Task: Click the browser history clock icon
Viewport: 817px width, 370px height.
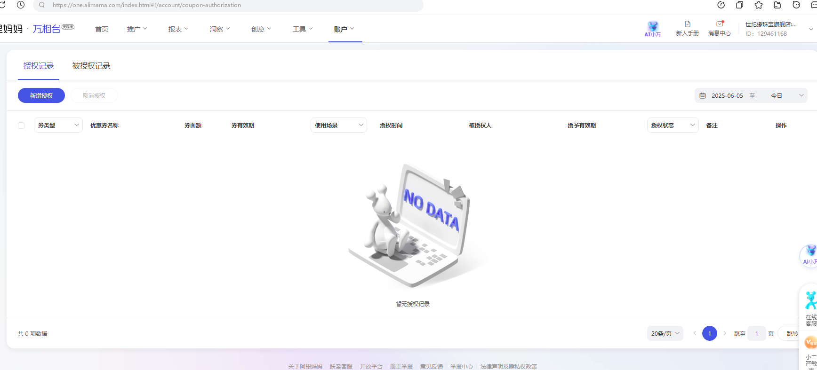Action: coord(21,5)
